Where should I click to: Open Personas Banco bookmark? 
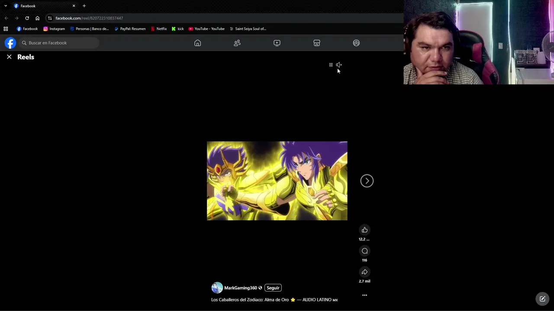pos(90,29)
